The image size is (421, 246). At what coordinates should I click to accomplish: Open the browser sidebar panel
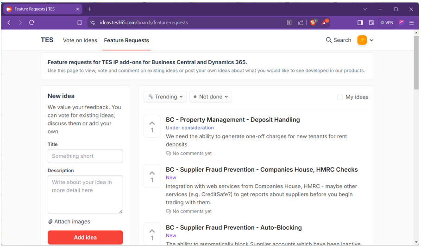click(x=360, y=22)
